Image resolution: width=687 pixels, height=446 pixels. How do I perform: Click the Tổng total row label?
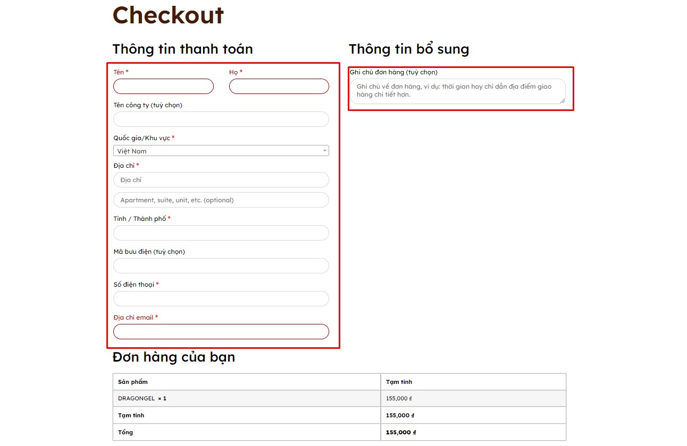(125, 432)
